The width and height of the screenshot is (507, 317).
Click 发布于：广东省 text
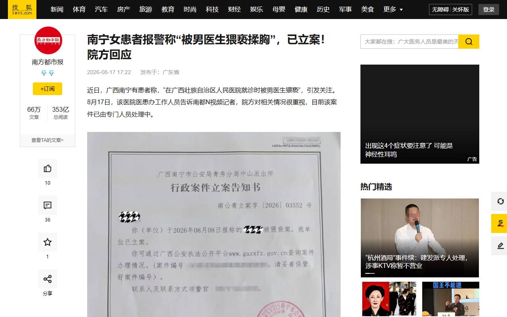[x=160, y=72]
